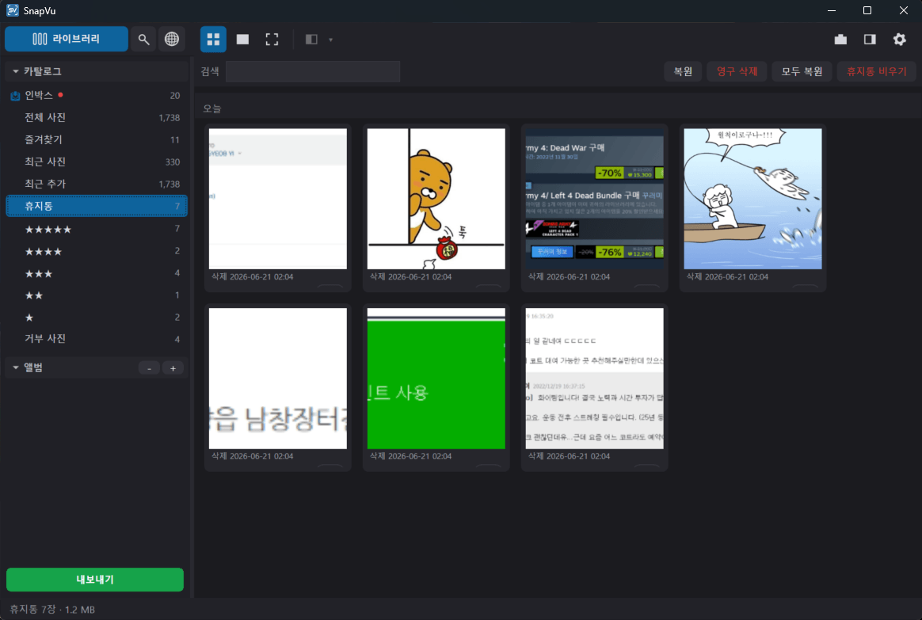Collapse the 앨범 section
Image resolution: width=922 pixels, height=620 pixels.
pyautogui.click(x=15, y=367)
